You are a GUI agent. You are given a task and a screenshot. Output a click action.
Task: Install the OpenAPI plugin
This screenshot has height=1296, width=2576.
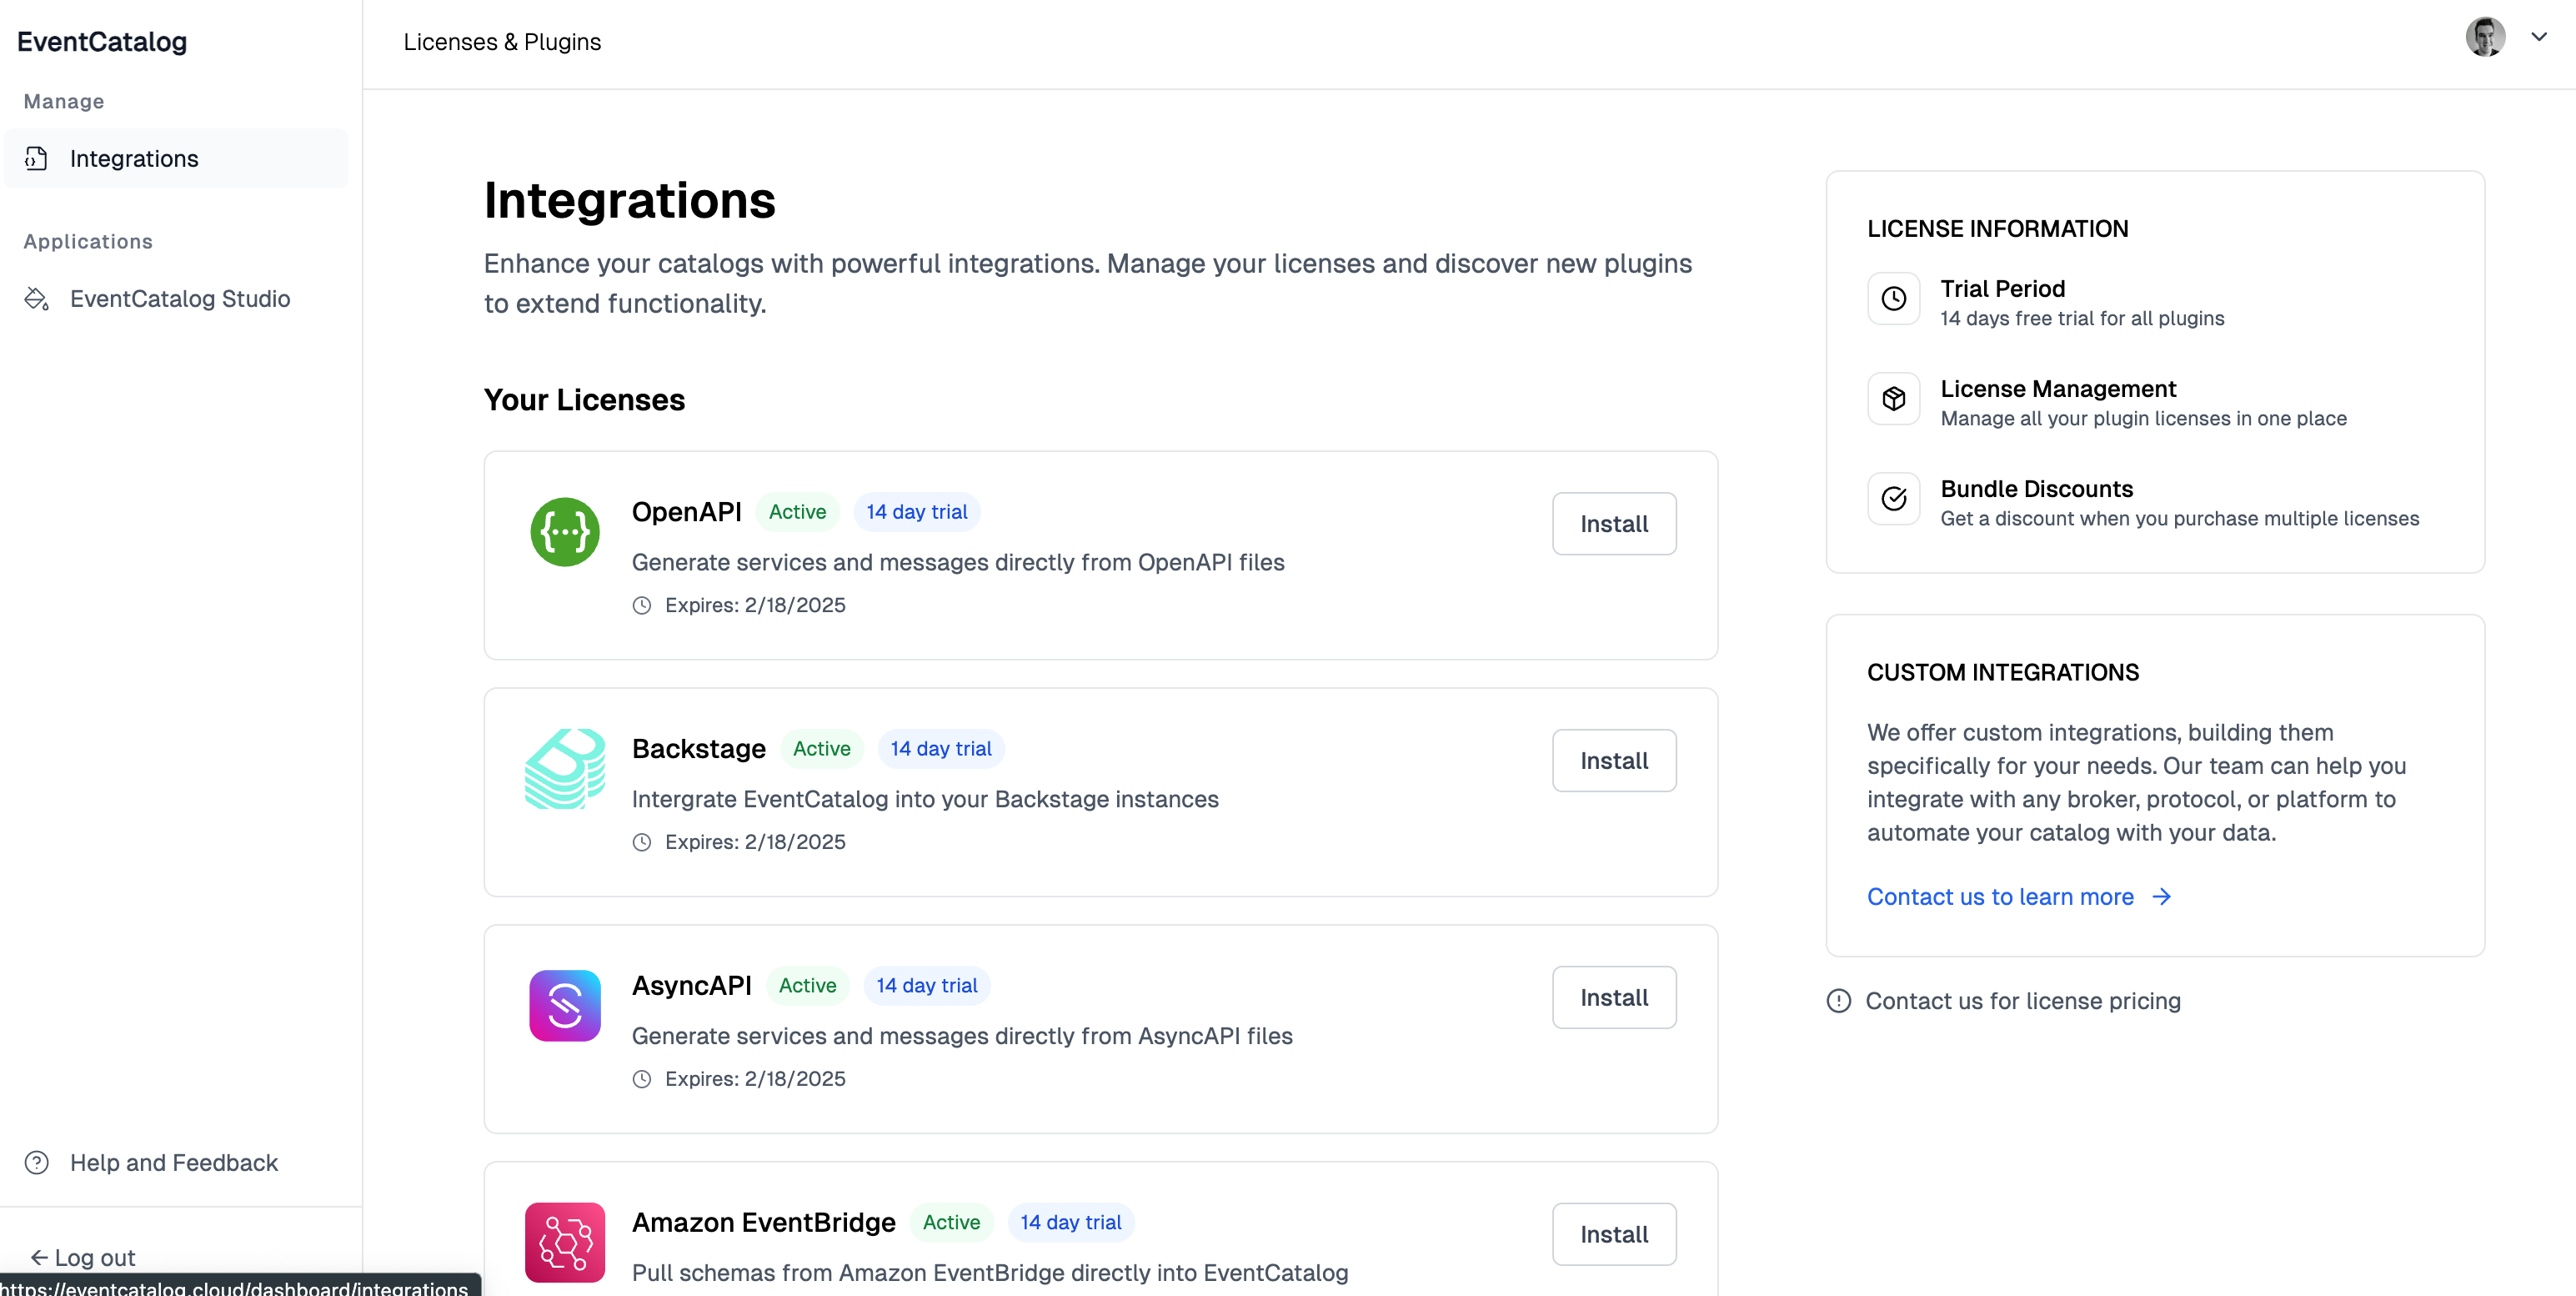click(x=1613, y=523)
